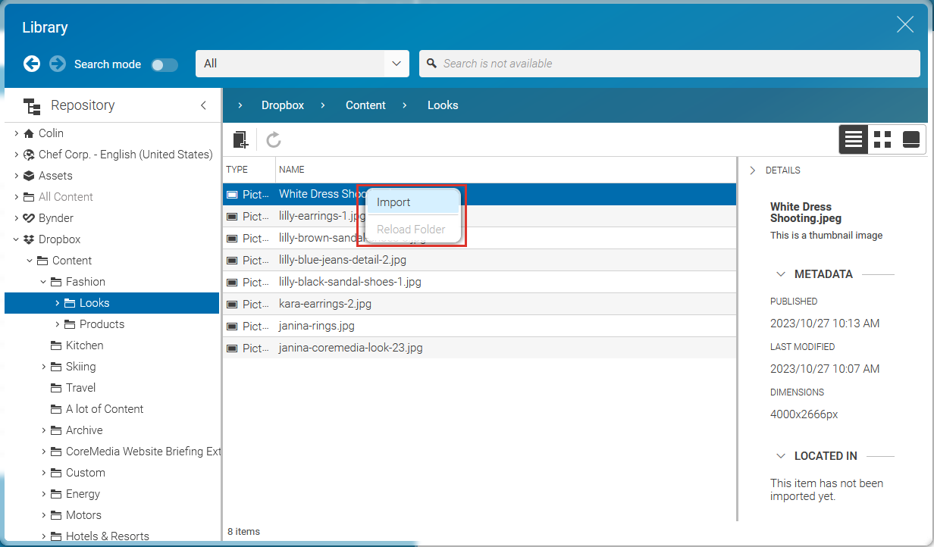
Task: Click the reload folder toolbar icon
Action: coord(273,139)
